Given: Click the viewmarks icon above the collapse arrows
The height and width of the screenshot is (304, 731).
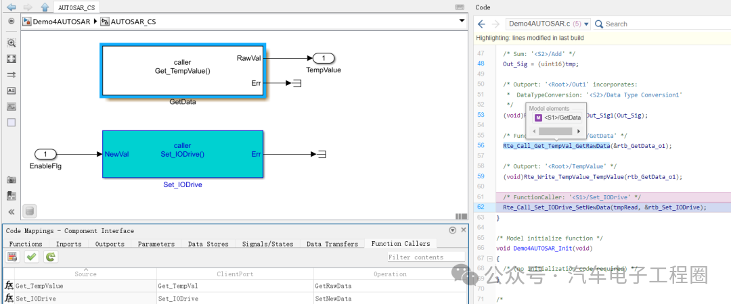Looking at the screenshot, I should coord(12,195).
